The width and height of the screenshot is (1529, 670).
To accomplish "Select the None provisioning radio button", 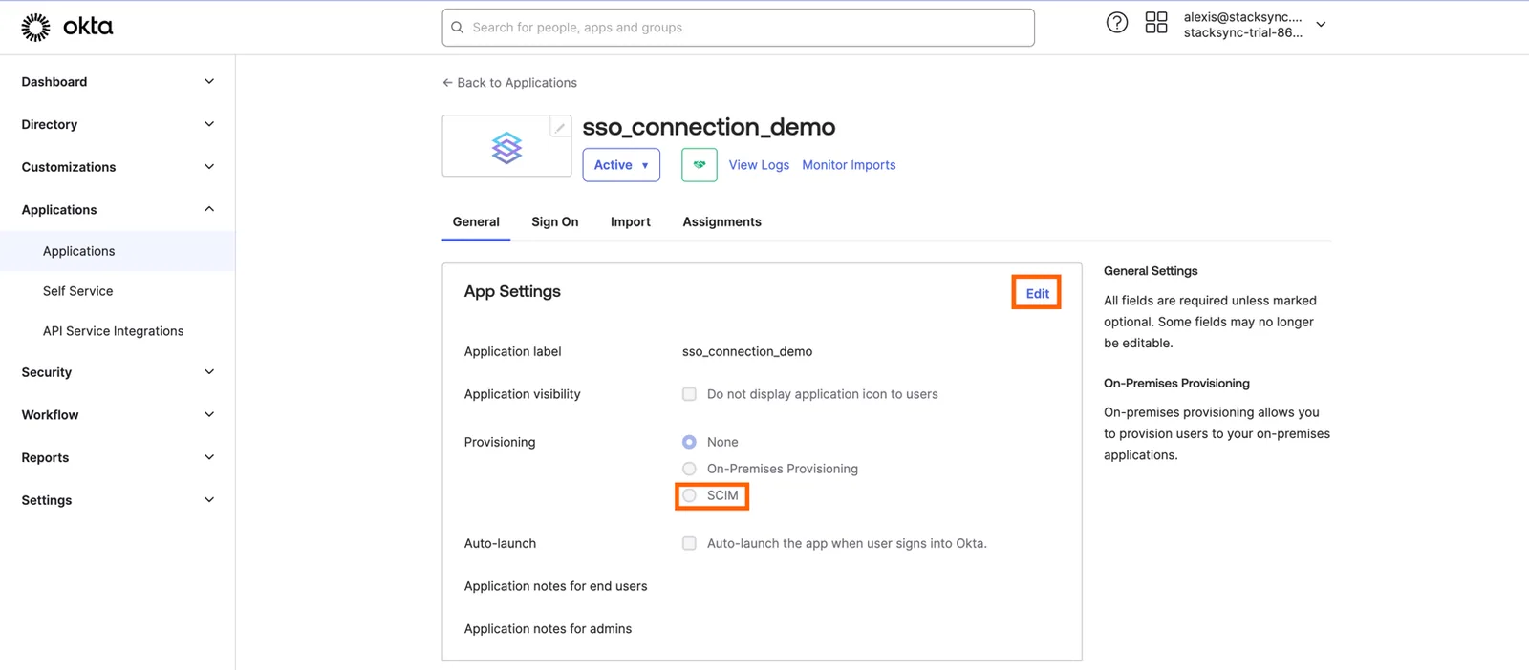I will click(x=689, y=442).
